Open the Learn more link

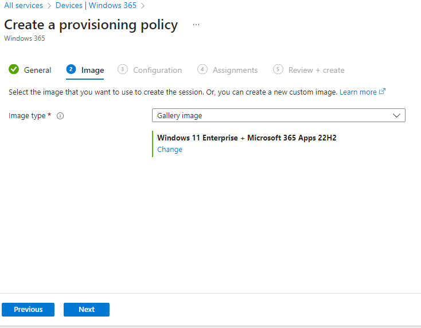pos(358,92)
